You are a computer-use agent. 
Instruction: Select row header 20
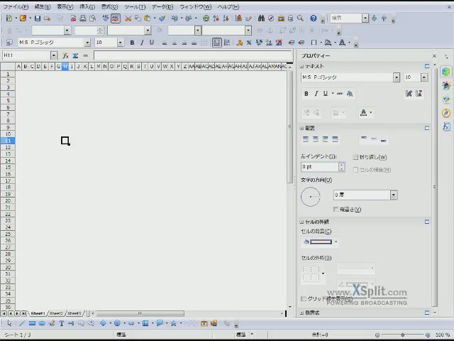point(8,200)
